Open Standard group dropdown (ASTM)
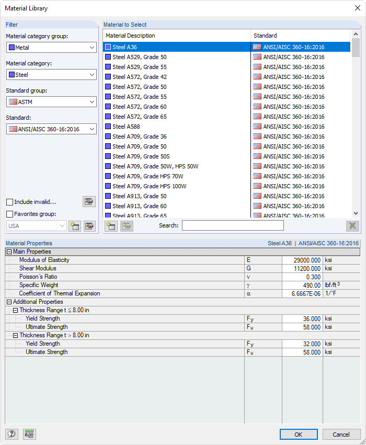Viewport: 366px width, 445px height. point(51,102)
